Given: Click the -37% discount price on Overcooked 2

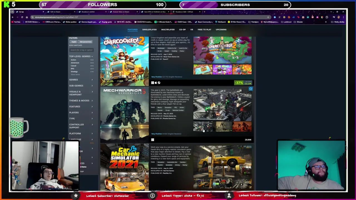Looking at the screenshot, I should coord(243,83).
